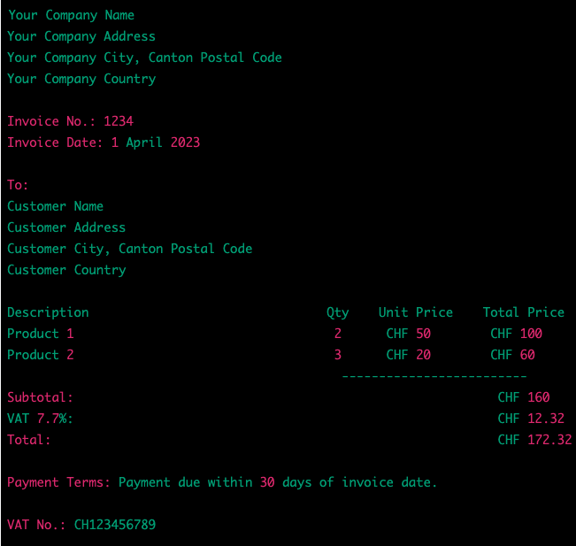Click the 'Customer Name' line
576x546 pixels.
tap(56, 206)
